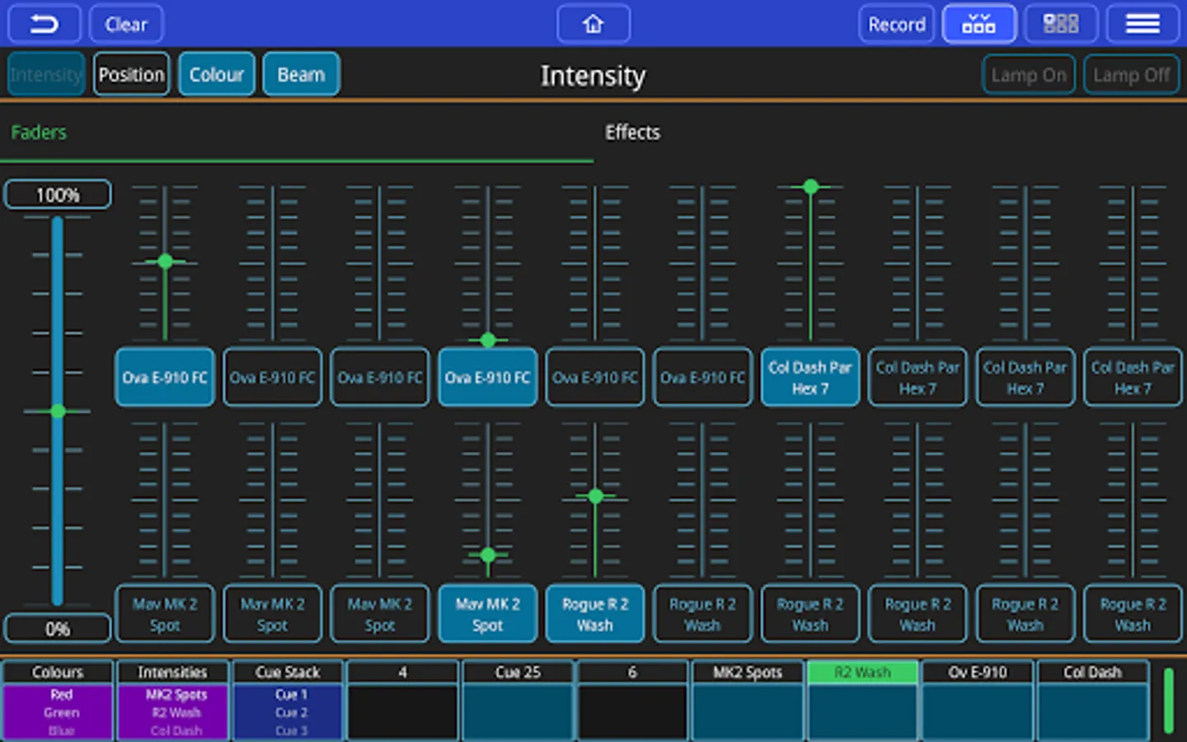Image resolution: width=1187 pixels, height=742 pixels.
Task: Click the Lamp On button
Action: (1028, 75)
